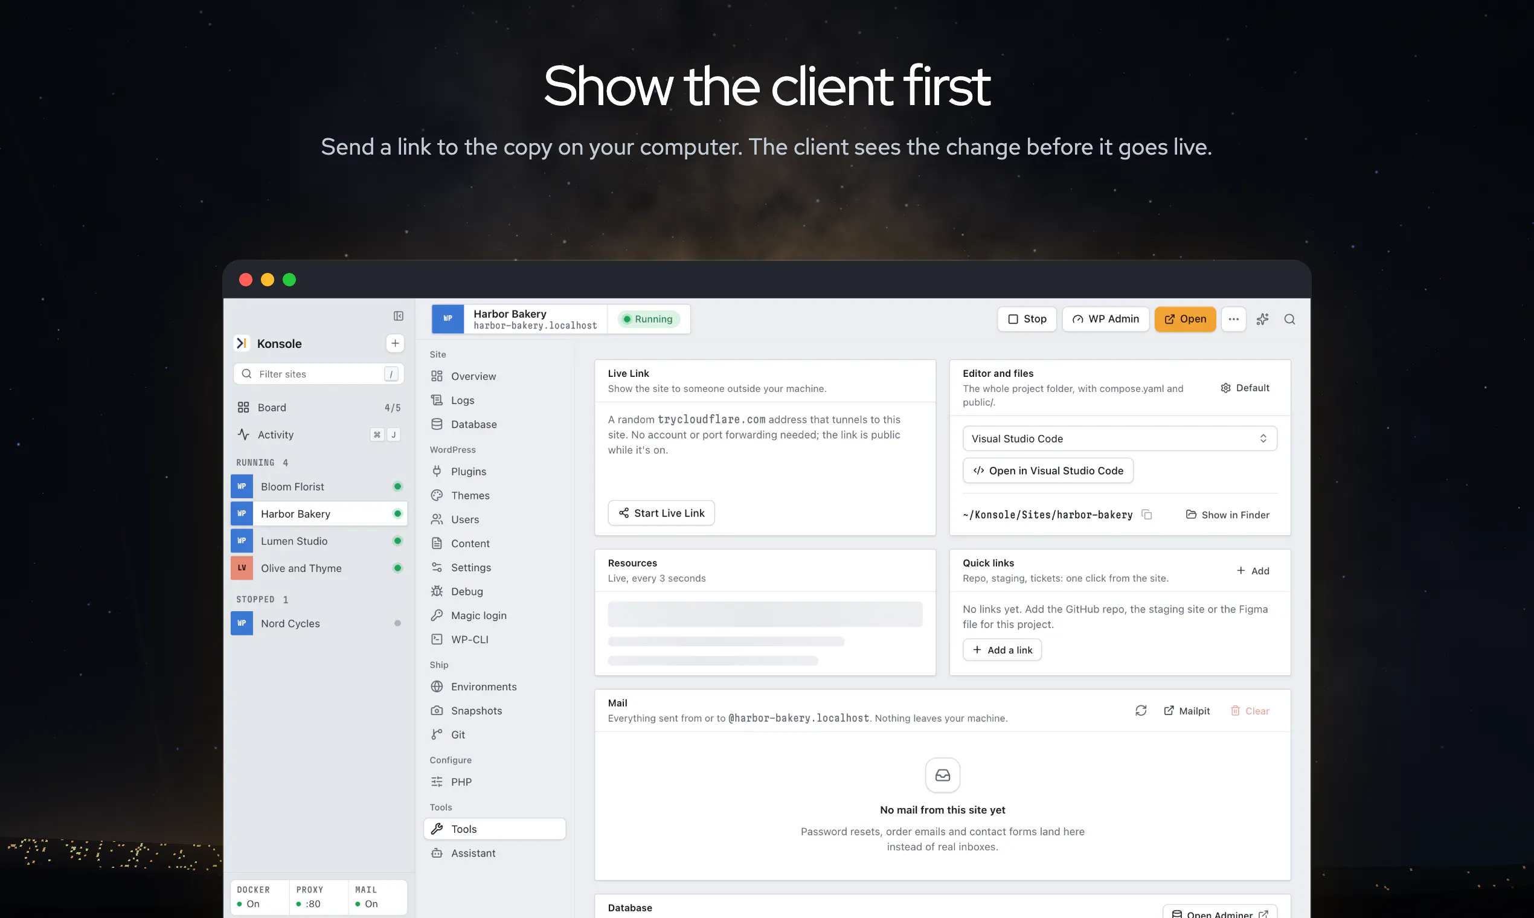Viewport: 1534px width, 918px height.
Task: Click the Filter sites search field
Action: (x=318, y=374)
